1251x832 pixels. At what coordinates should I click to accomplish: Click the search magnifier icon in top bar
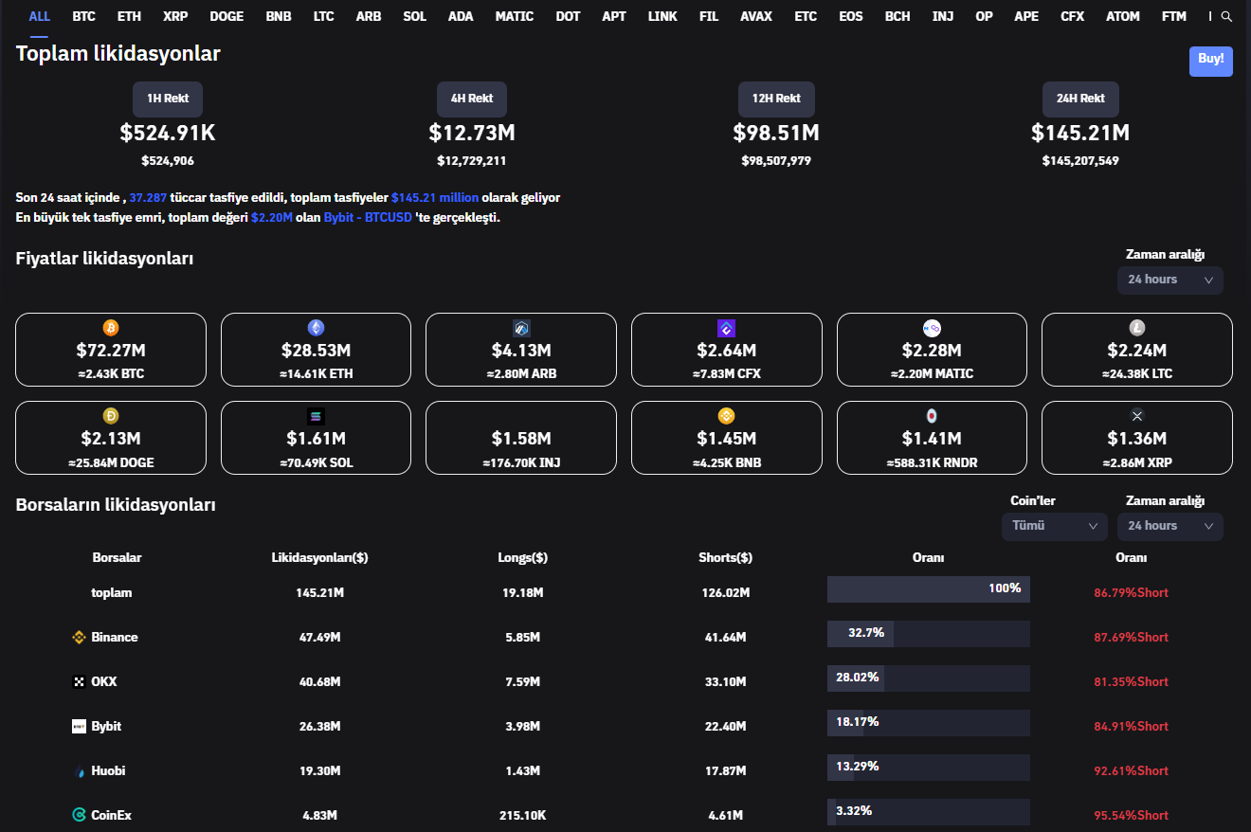(1226, 17)
